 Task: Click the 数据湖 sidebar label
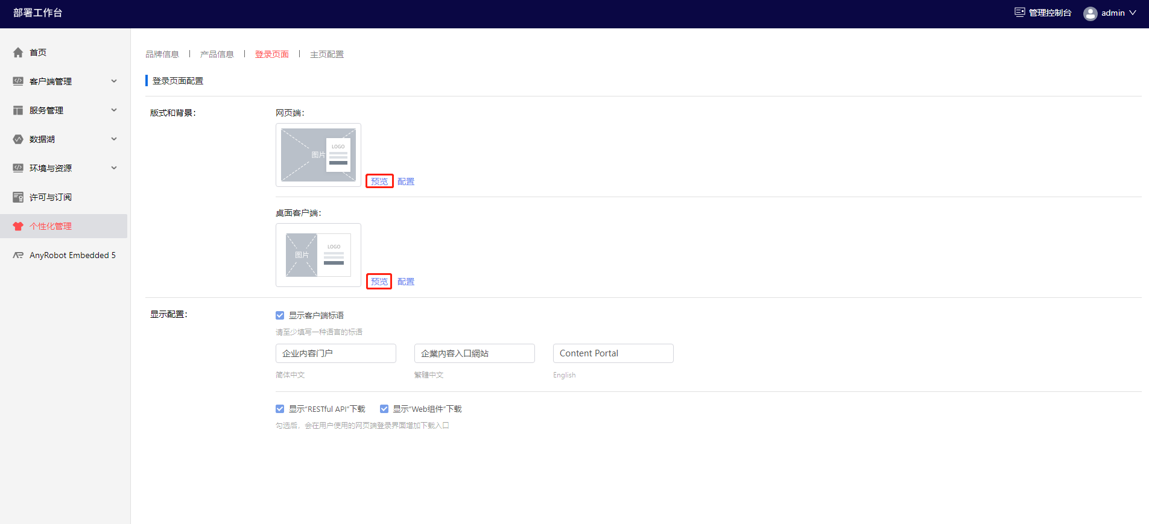(x=42, y=139)
